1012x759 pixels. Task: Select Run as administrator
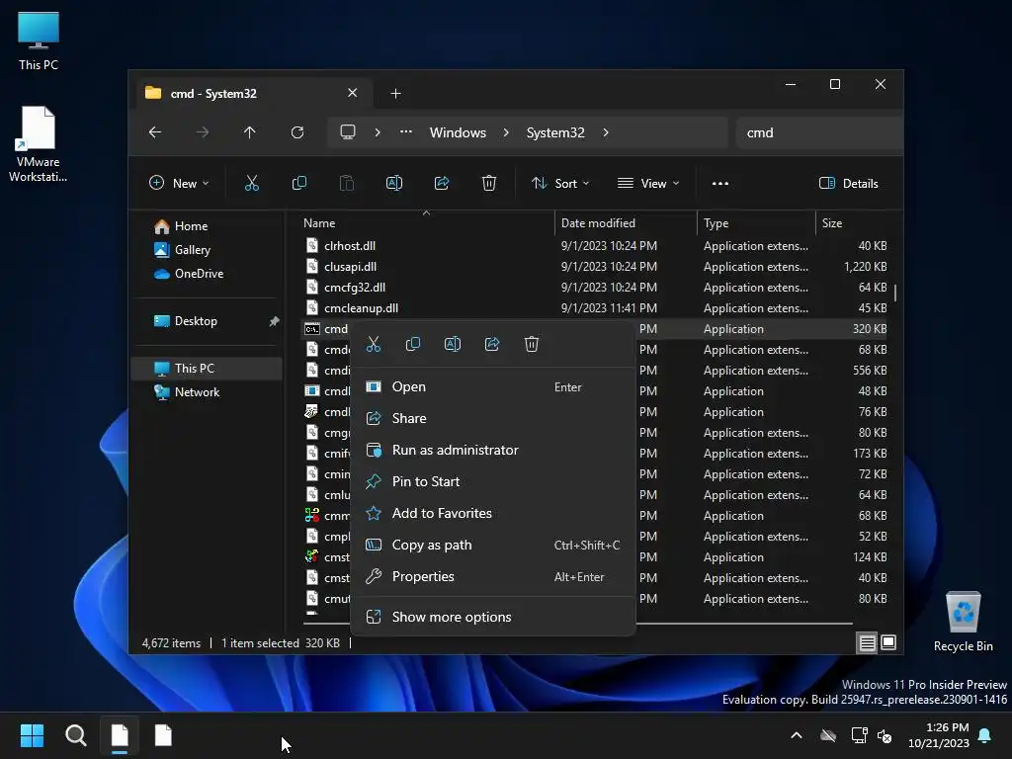coord(492,450)
